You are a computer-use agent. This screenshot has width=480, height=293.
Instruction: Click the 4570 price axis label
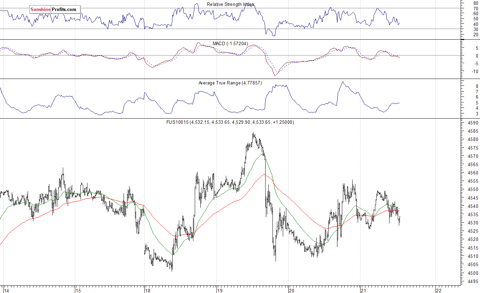tap(473, 156)
